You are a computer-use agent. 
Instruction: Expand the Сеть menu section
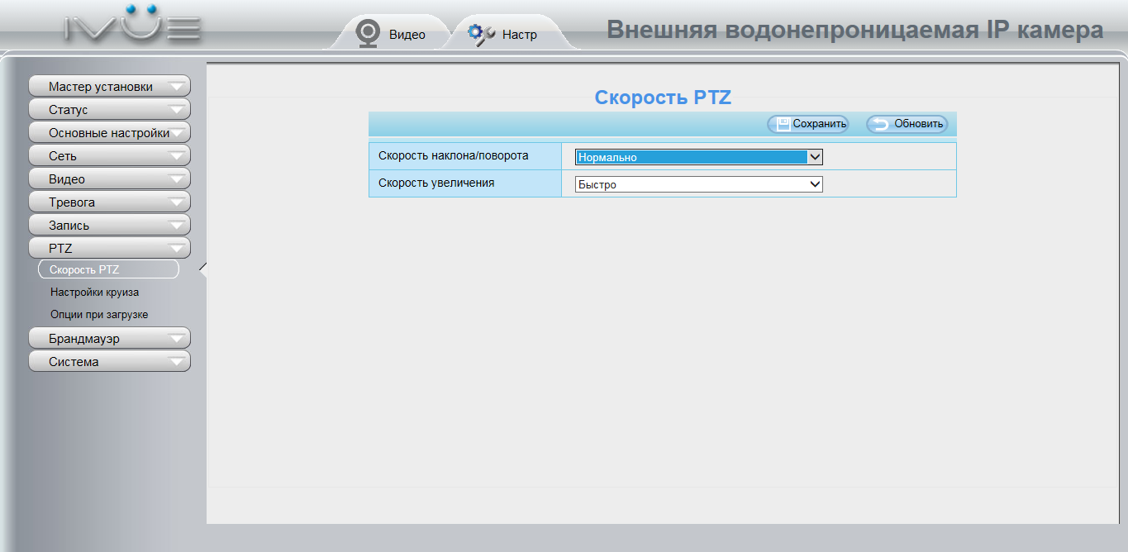[110, 155]
